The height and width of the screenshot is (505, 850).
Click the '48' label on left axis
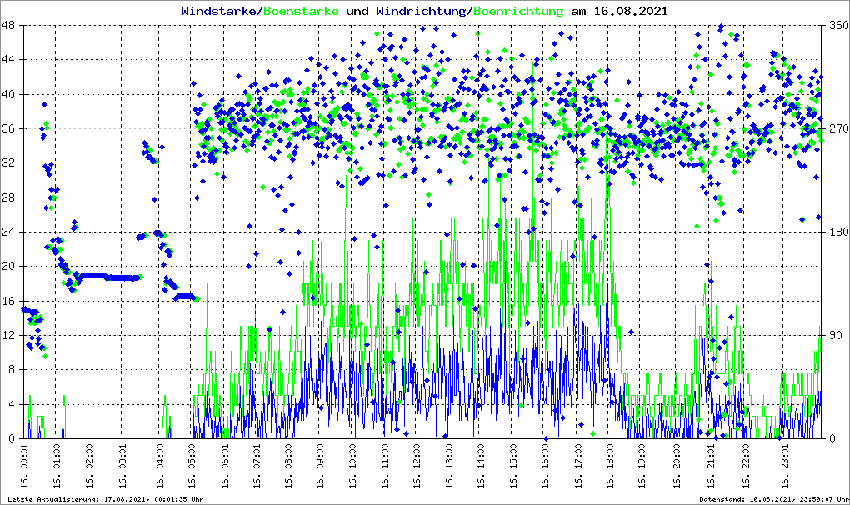pos(9,25)
